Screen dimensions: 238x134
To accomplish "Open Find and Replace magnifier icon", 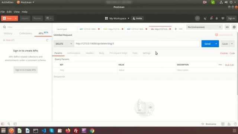I will (x=9, y=124).
